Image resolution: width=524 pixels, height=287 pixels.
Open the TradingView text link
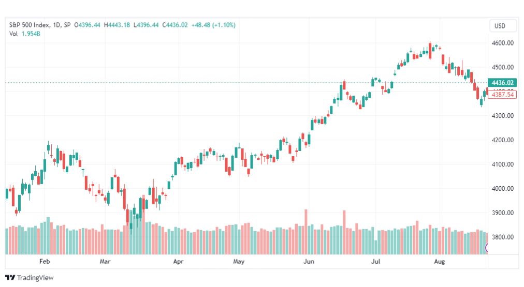[35, 278]
